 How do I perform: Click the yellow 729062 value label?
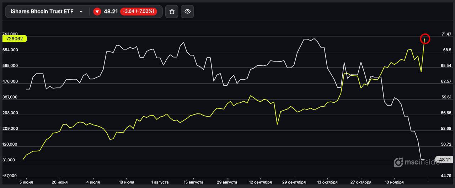click(x=15, y=39)
